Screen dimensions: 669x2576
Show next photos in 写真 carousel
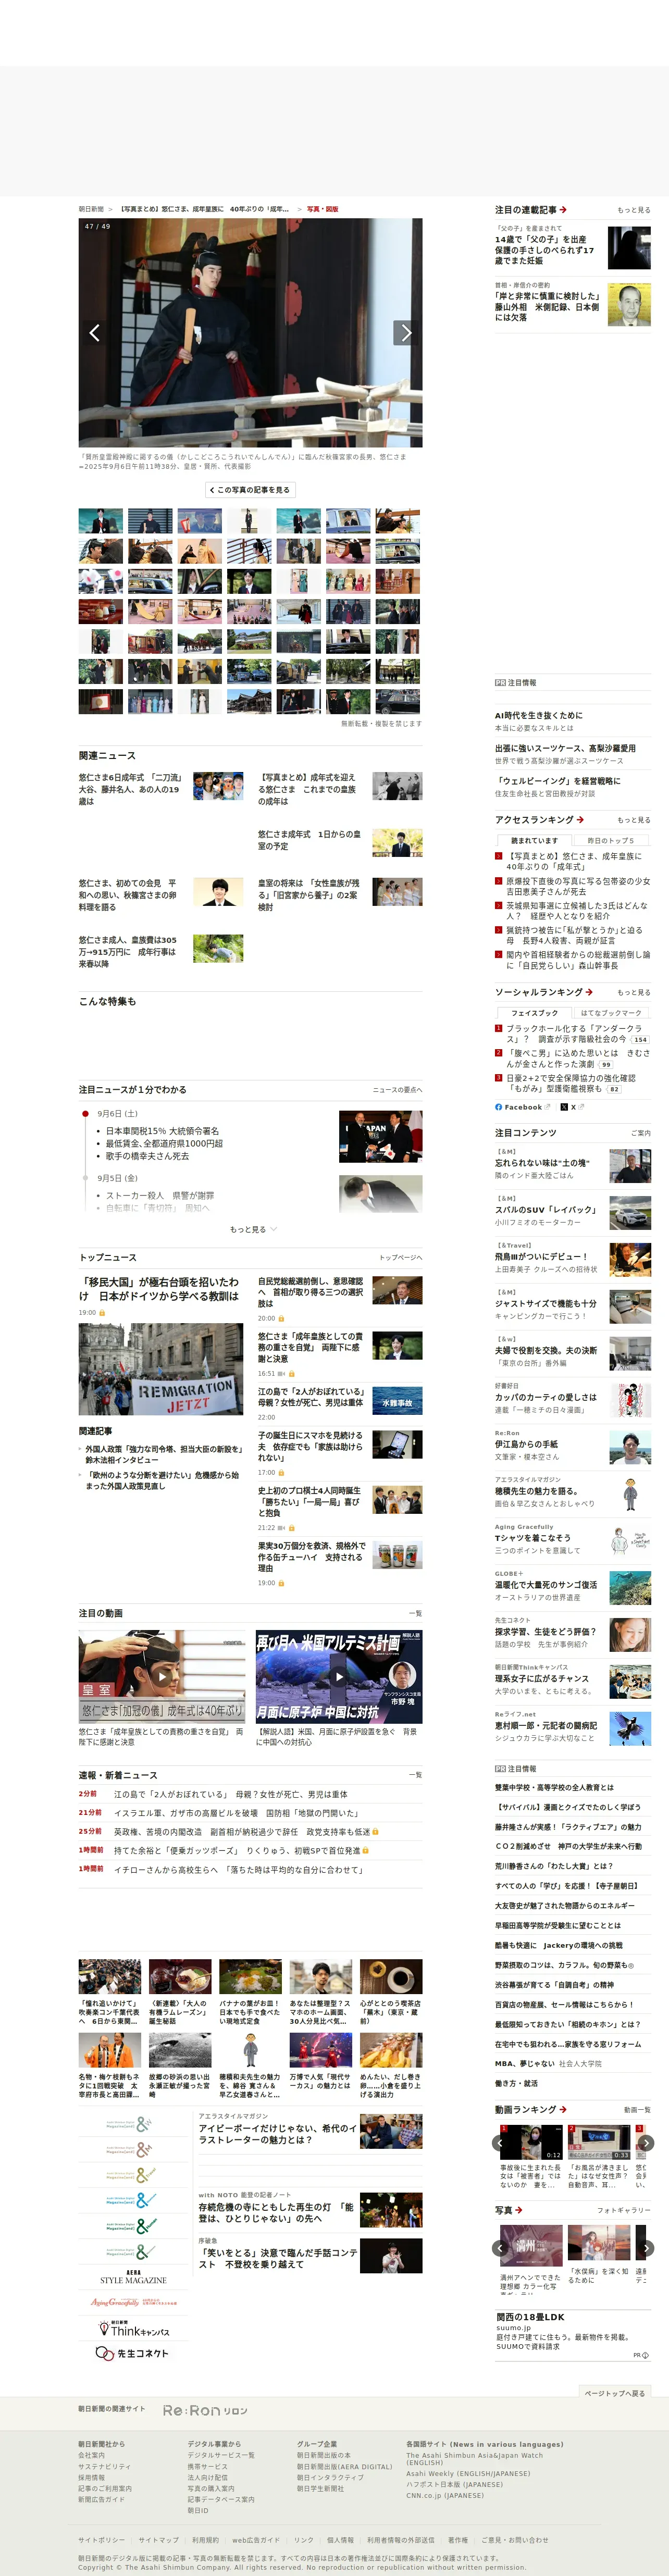[x=646, y=2247]
